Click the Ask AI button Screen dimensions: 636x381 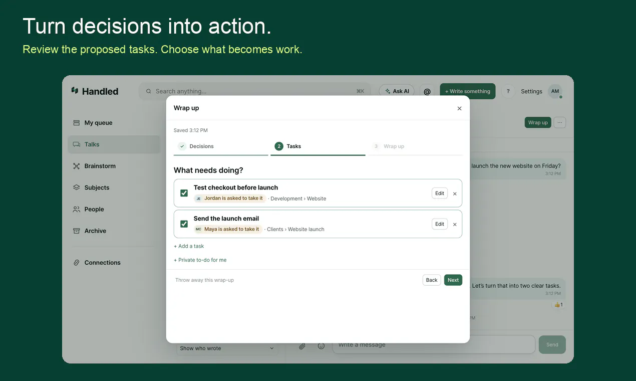(397, 91)
